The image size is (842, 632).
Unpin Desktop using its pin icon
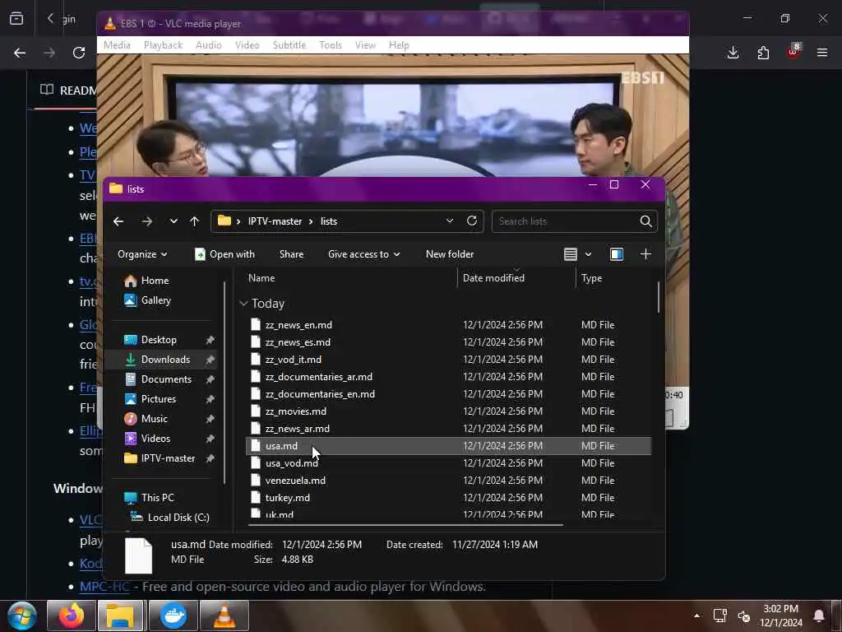click(210, 340)
